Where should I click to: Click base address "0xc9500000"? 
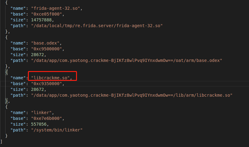tap(46, 49)
